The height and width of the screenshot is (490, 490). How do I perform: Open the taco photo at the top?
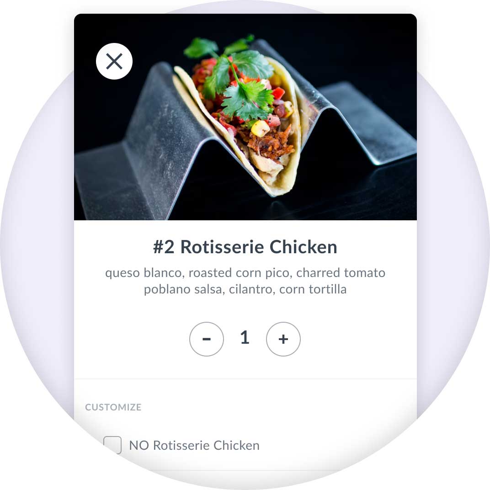[x=245, y=117]
